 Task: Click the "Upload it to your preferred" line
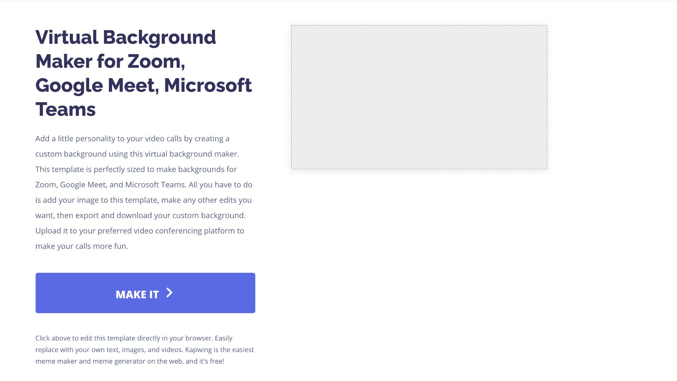(x=140, y=231)
